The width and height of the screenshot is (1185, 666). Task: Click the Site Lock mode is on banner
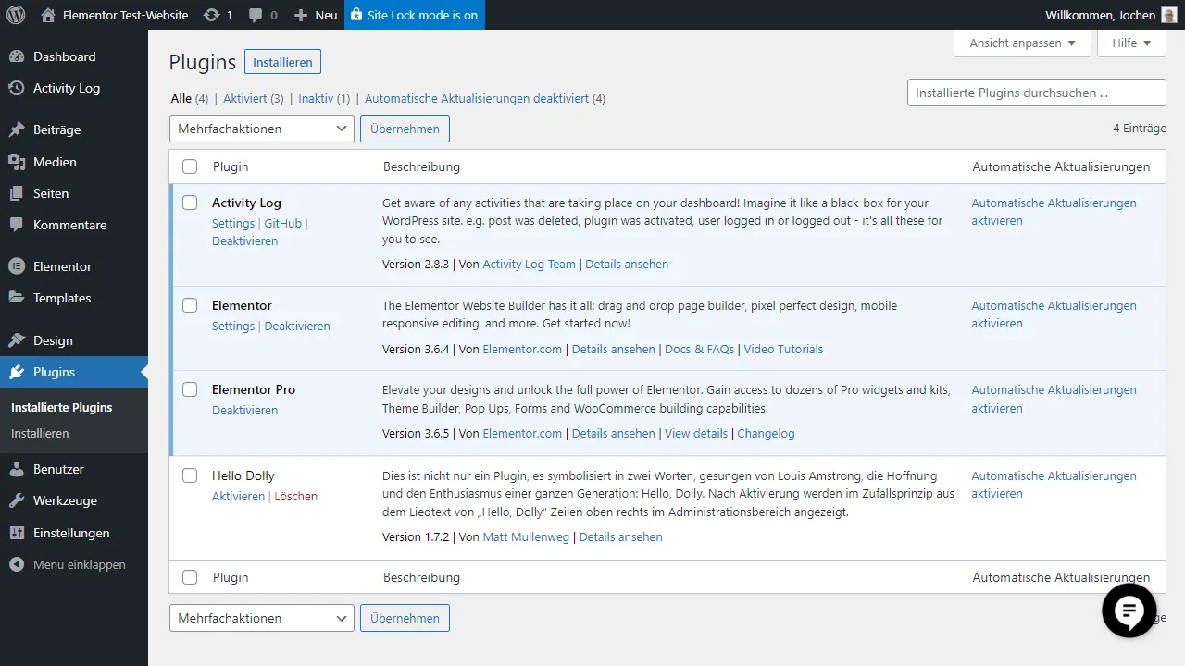click(x=414, y=15)
